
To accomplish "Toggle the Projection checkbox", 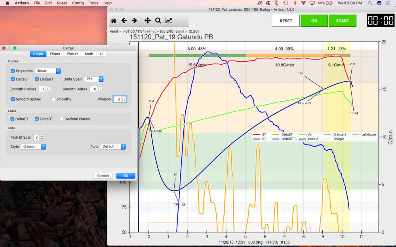I will 13,71.
